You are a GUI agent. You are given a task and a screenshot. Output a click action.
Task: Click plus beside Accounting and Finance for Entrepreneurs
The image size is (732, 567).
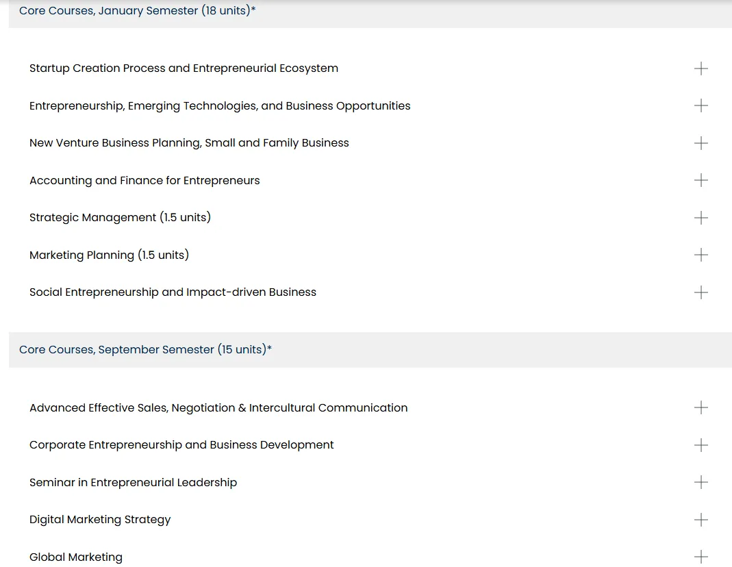(701, 180)
